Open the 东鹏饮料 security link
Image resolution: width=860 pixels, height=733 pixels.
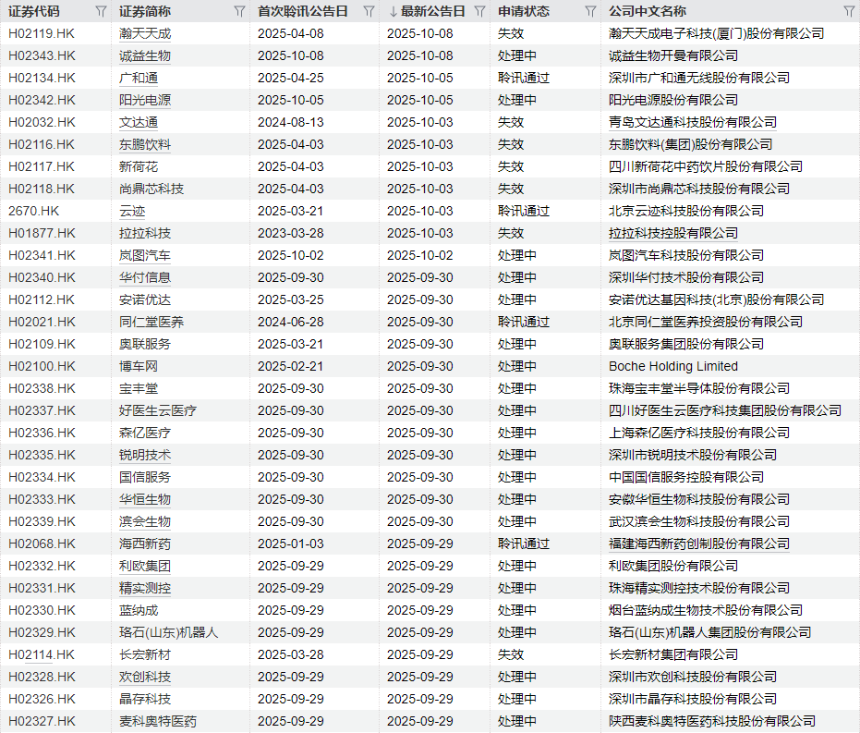[x=145, y=144]
